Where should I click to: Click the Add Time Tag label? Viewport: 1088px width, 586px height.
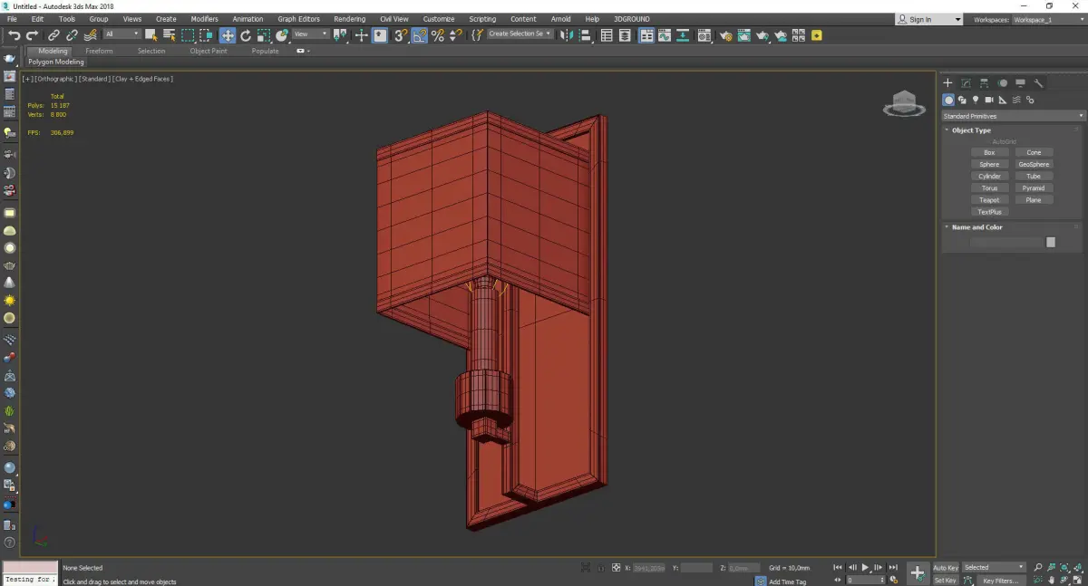click(788, 581)
